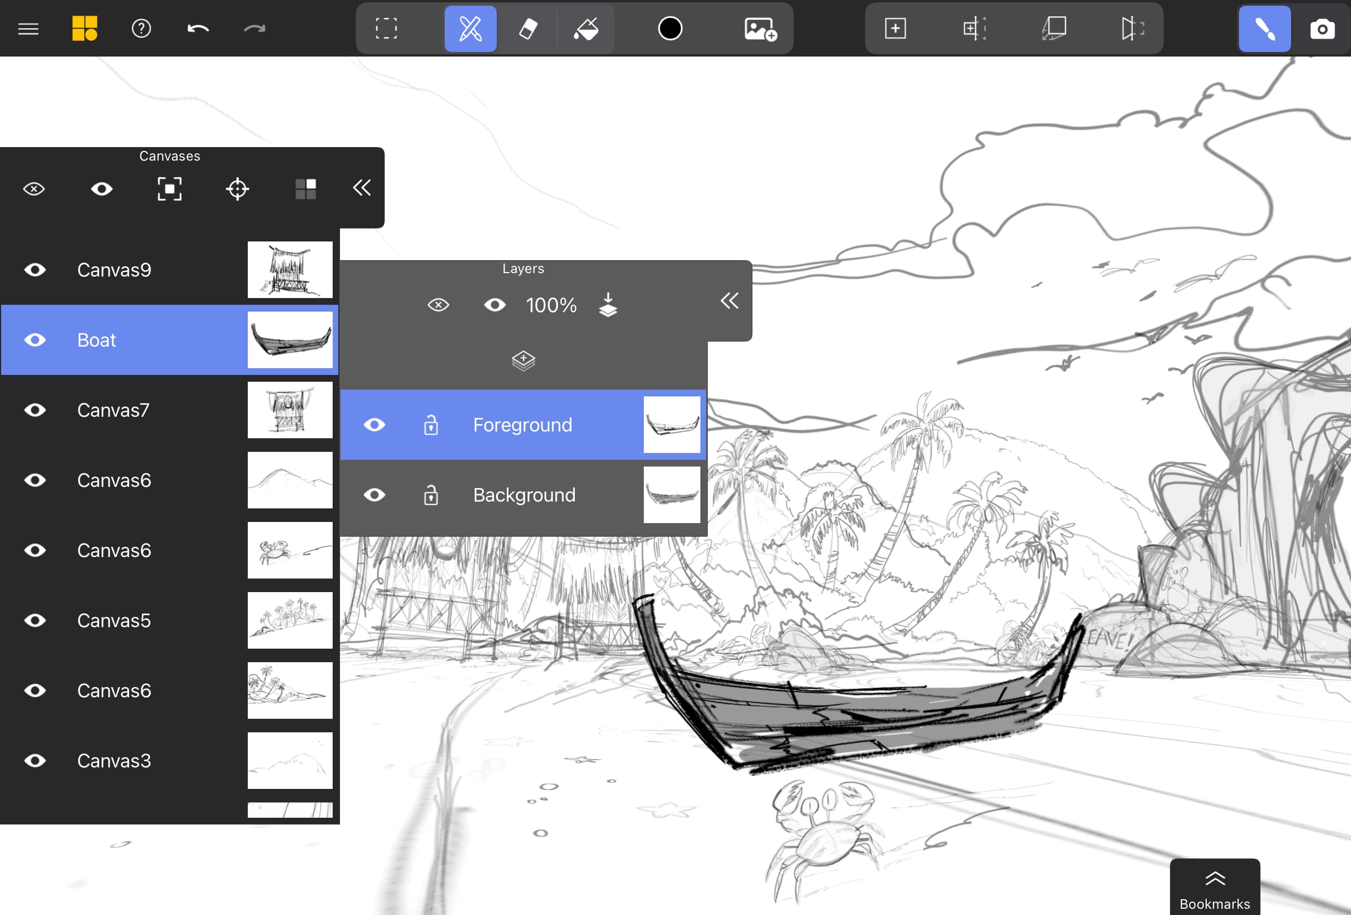Screen dimensions: 1351x915
Task: Hide all canvases using crossed-eye icon
Action: coord(34,189)
